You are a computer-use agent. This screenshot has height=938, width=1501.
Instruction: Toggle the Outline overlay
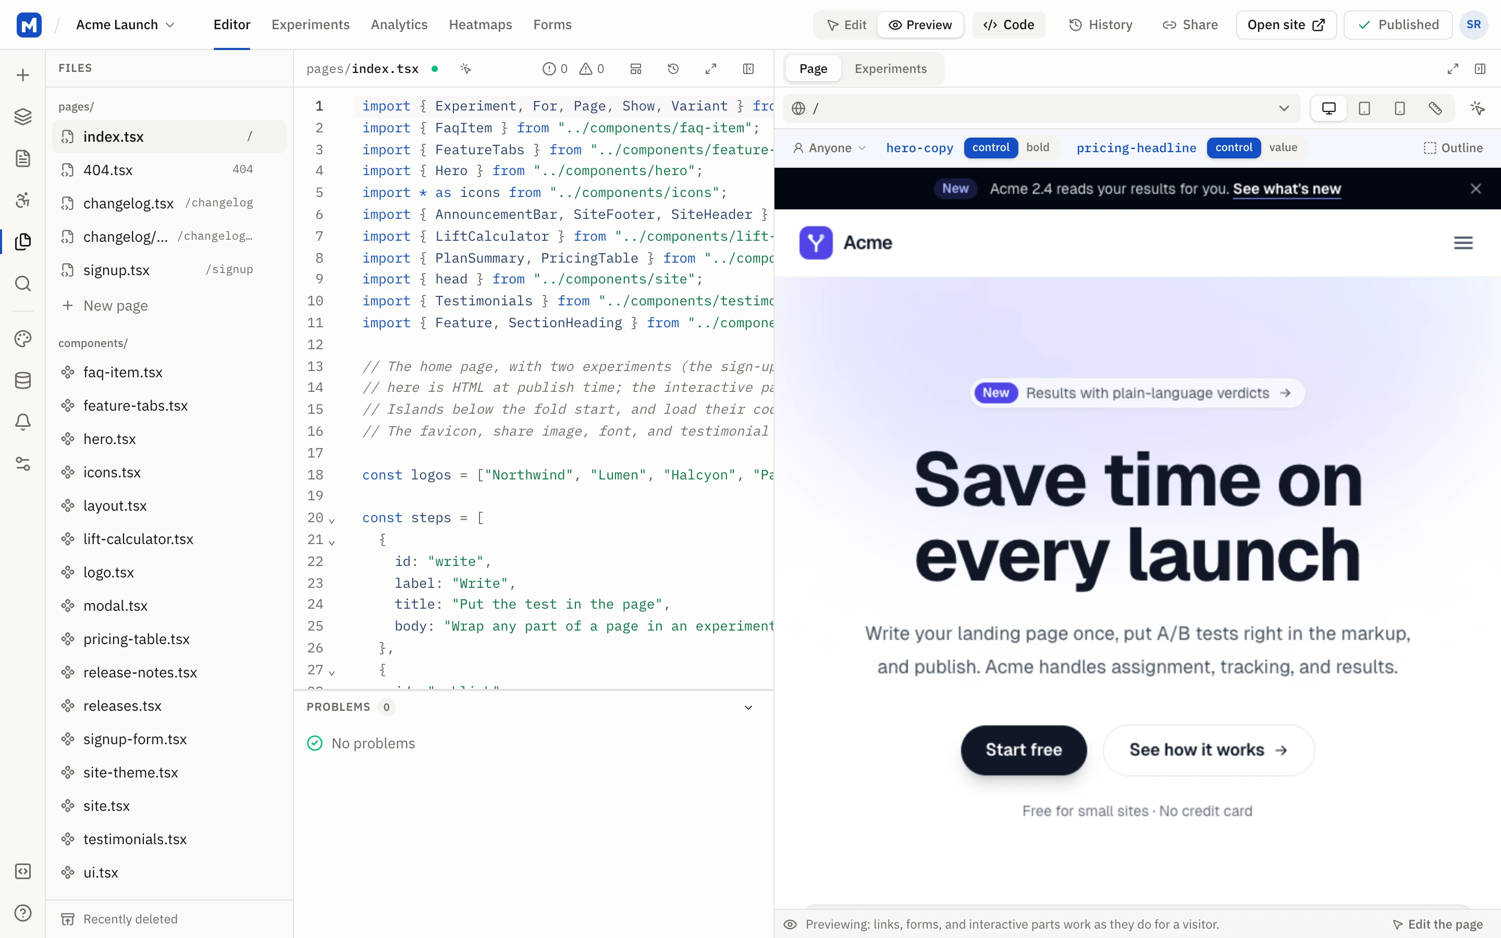pyautogui.click(x=1453, y=147)
